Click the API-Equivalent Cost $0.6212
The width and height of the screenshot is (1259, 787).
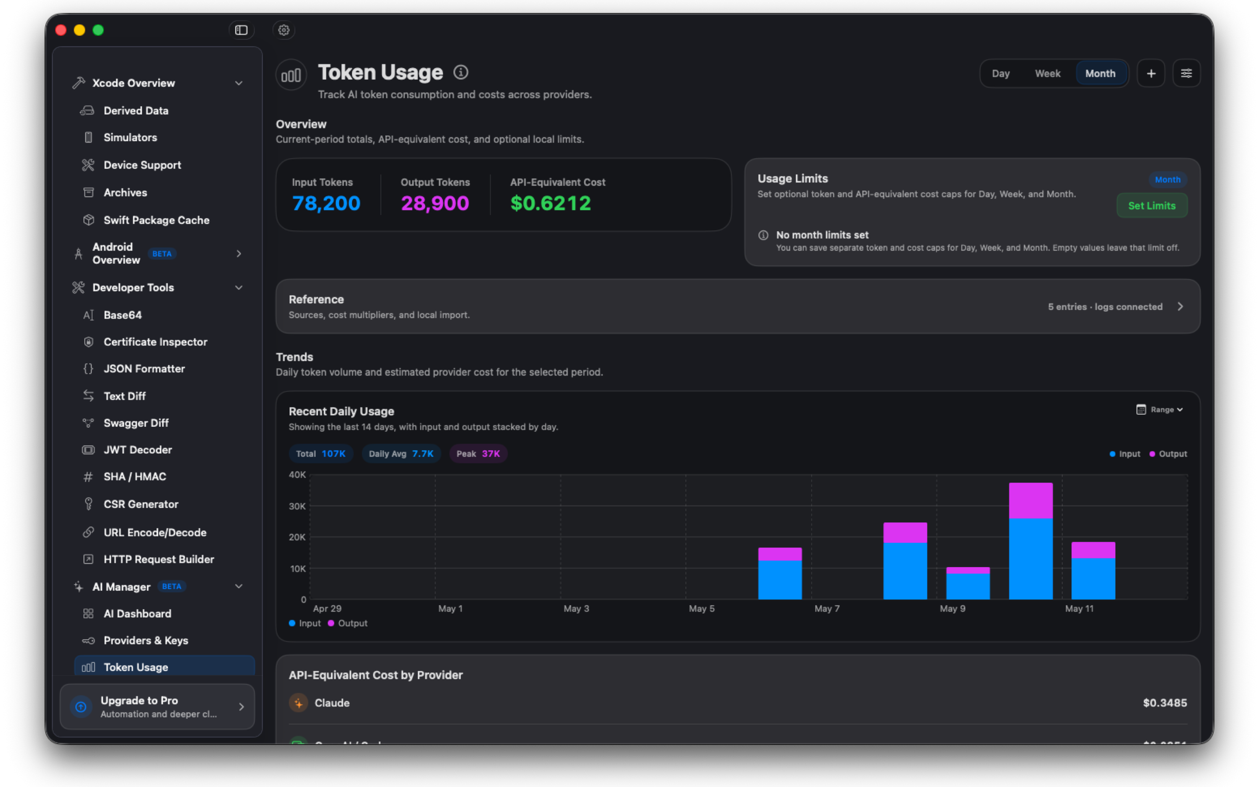click(x=551, y=203)
